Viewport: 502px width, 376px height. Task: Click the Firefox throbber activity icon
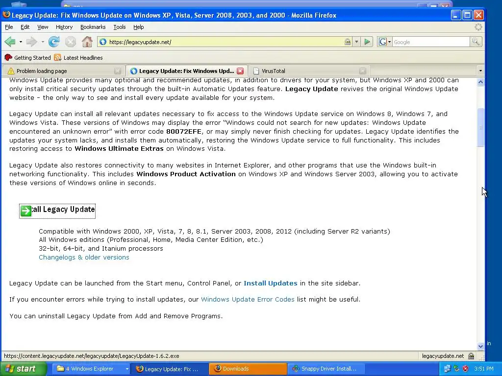(478, 27)
